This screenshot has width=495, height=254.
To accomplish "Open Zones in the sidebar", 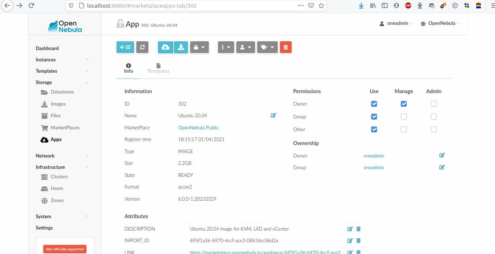I will (52, 200).
